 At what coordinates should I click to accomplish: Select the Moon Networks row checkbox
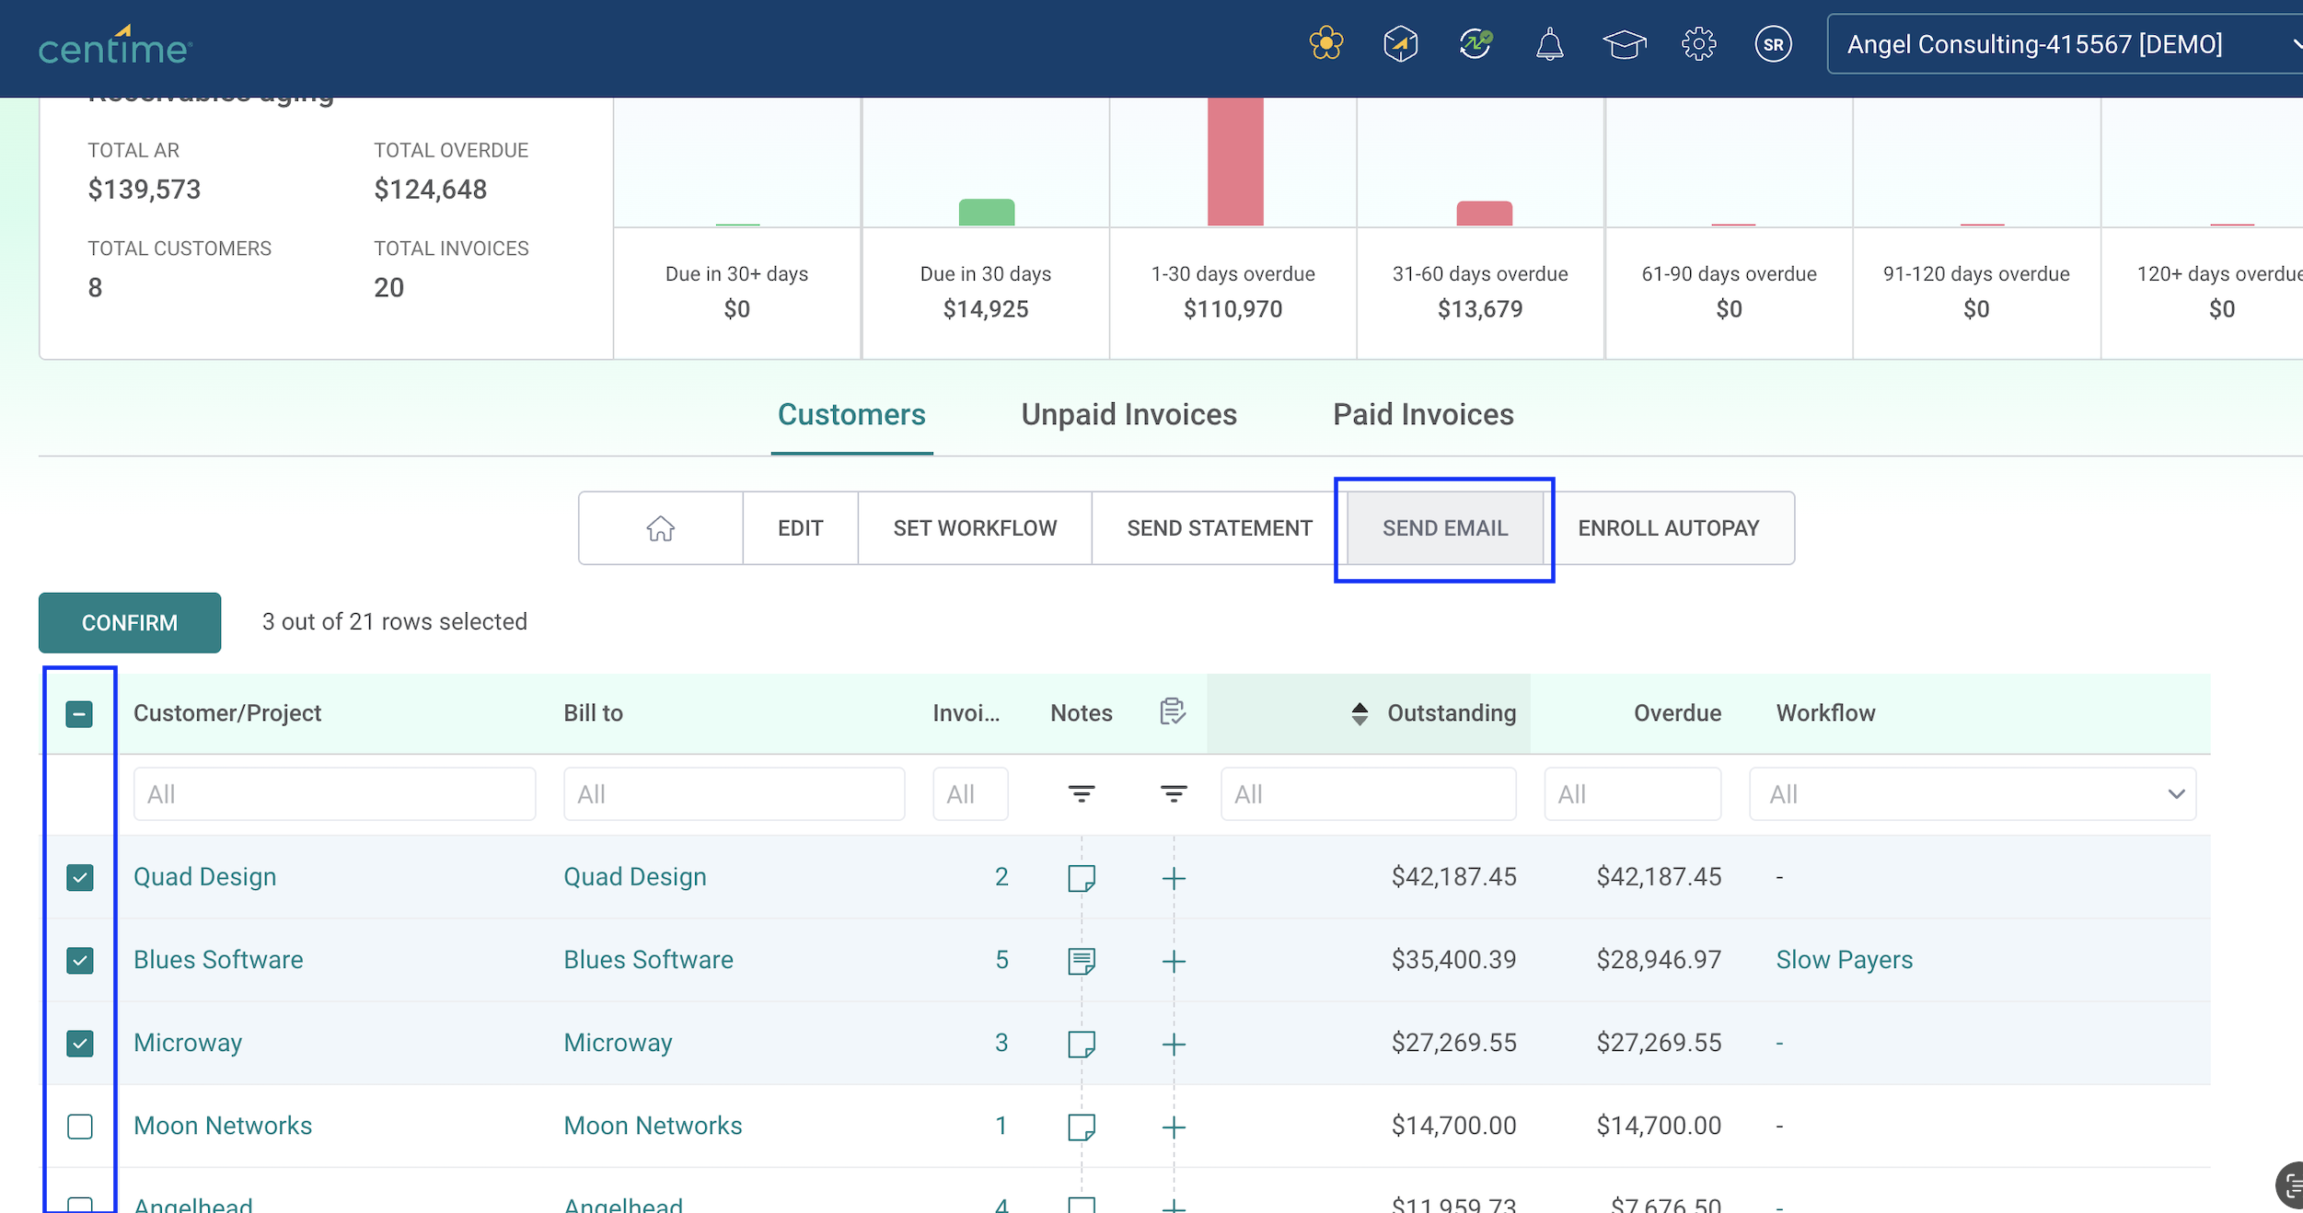pos(80,1126)
